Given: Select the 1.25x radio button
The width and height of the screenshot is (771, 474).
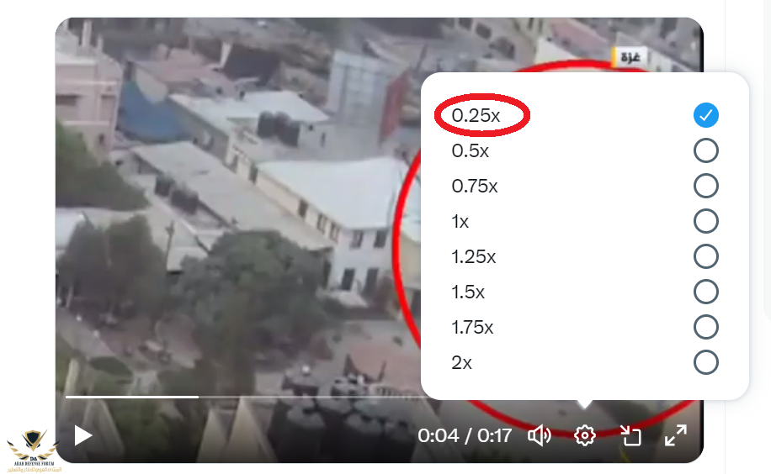Looking at the screenshot, I should pos(705,256).
